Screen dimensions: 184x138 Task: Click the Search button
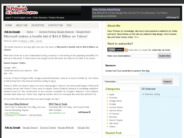[x=167, y=81]
